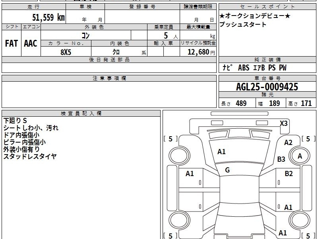This screenshot has width=318, height=239.
Task: Click the empty notes area under 注意事項欄
Action: point(109,94)
